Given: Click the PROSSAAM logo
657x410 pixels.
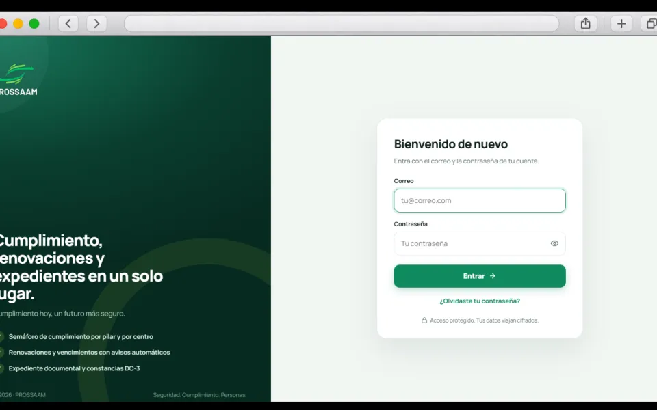Looking at the screenshot, I should (x=17, y=79).
